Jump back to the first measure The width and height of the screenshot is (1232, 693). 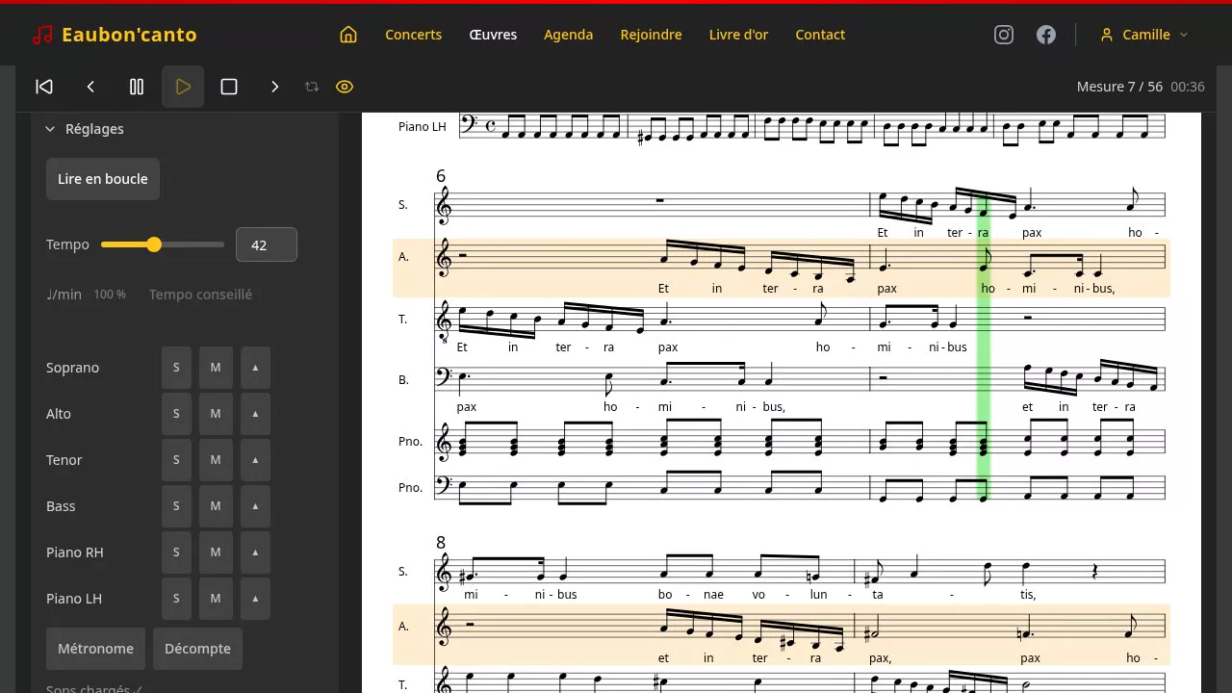pos(44,87)
